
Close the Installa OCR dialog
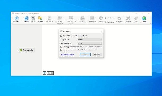click(101, 31)
